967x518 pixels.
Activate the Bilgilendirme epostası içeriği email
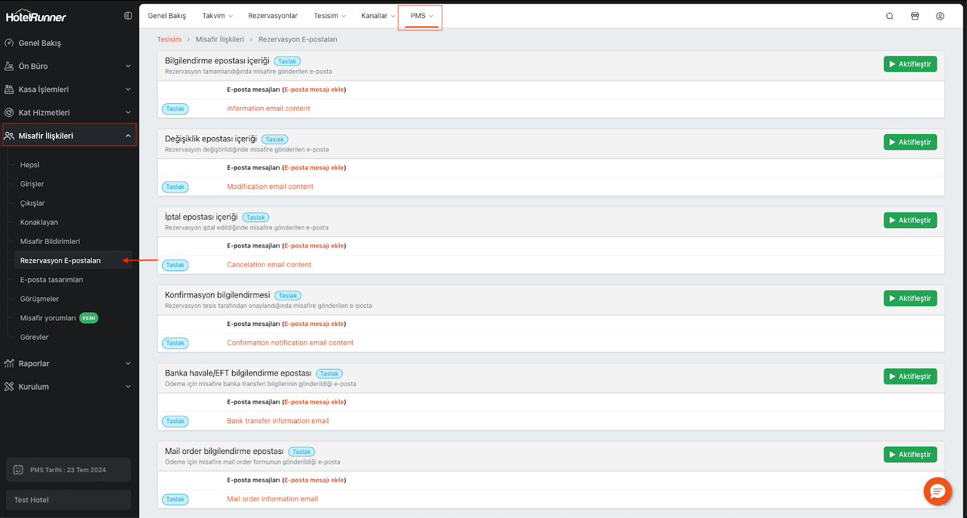910,64
